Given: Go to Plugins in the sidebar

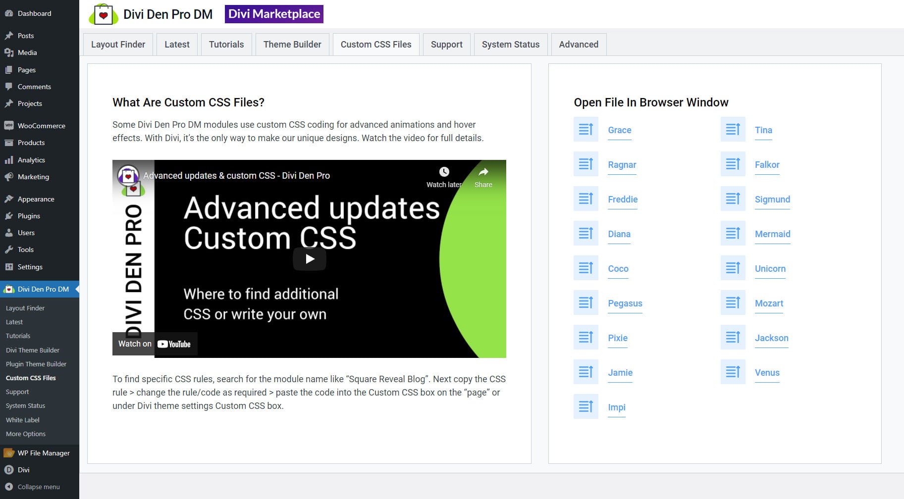Looking at the screenshot, I should tap(29, 216).
